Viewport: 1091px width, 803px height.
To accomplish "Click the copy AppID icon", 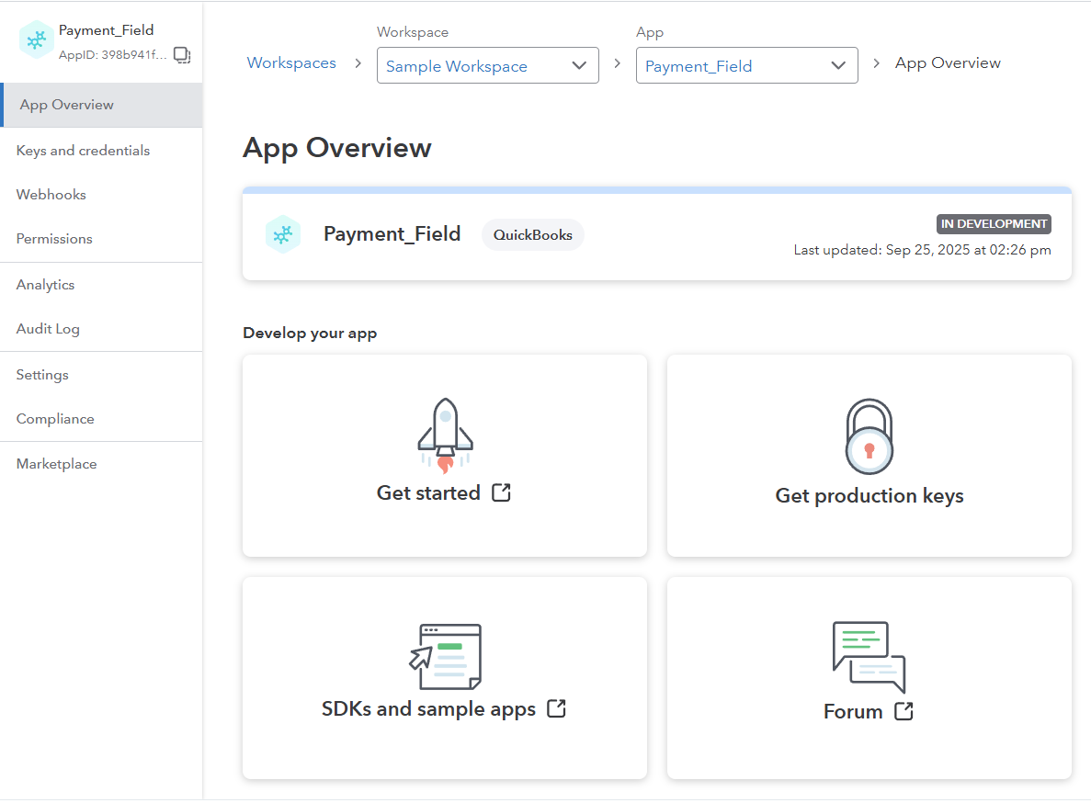I will (x=182, y=55).
